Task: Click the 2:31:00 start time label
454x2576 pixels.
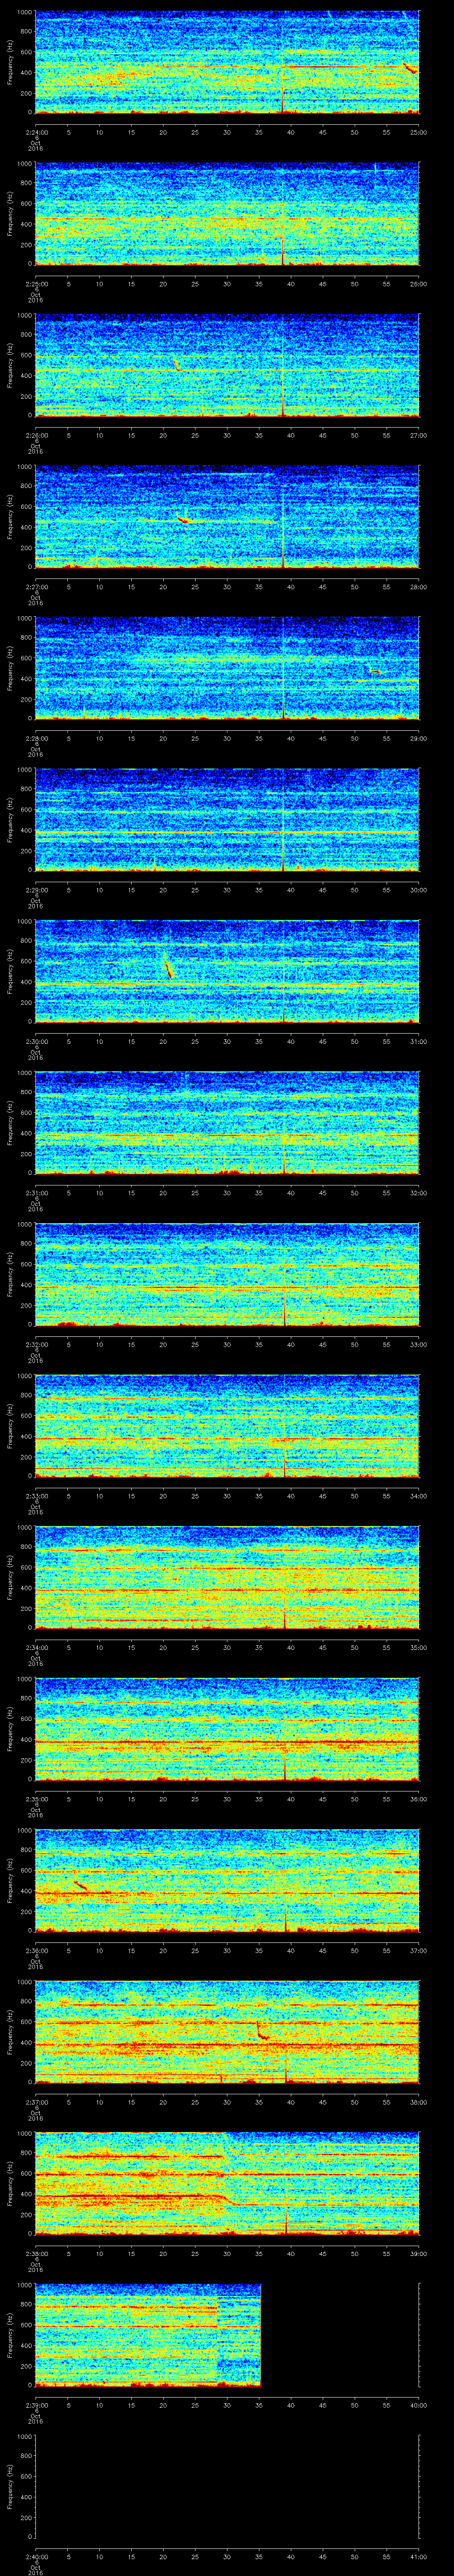Action: click(36, 1192)
